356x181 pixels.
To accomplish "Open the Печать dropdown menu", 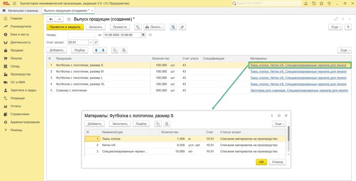I will click(x=155, y=27).
